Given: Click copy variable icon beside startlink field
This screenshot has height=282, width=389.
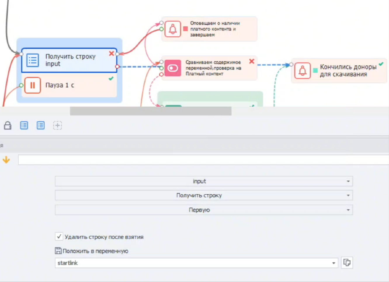Looking at the screenshot, I should pos(347,263).
